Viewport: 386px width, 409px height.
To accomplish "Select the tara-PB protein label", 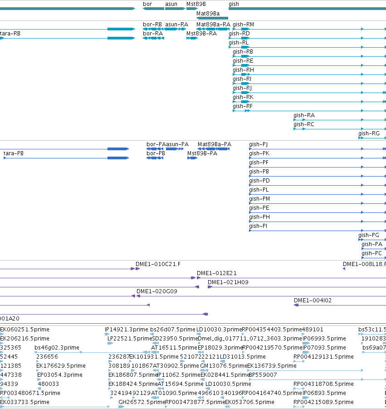I will [x=13, y=153].
